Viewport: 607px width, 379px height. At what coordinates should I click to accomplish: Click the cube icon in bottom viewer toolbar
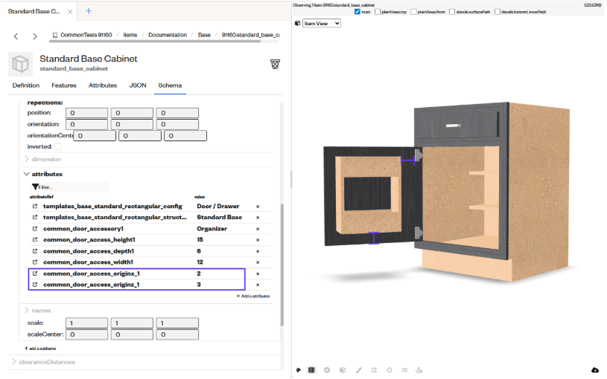tap(343, 370)
